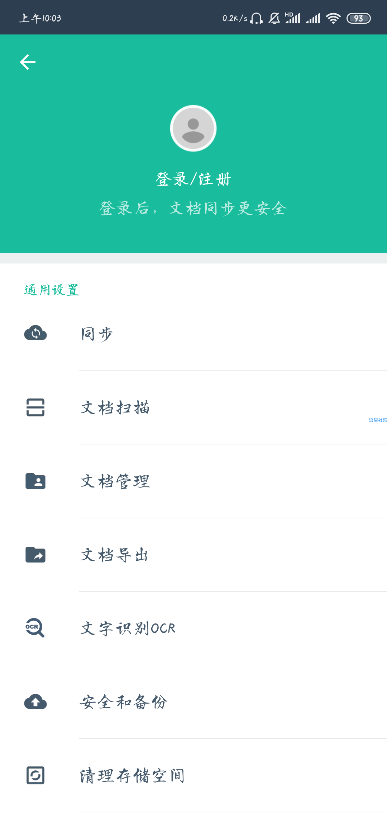Screen dimensions: 387x840
Task: Click the folder export arrow icon
Action: coord(35,555)
